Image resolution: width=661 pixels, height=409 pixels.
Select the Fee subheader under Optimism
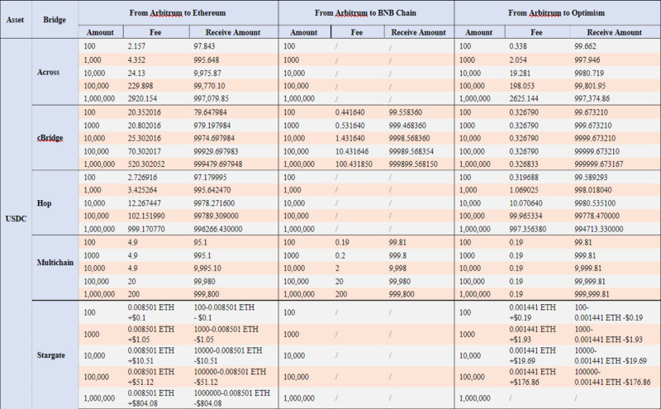click(538, 31)
